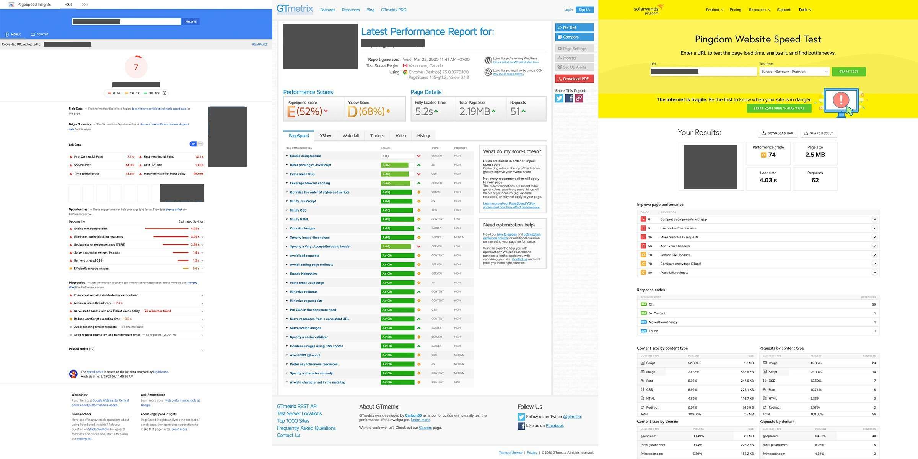Expand the Leverage browser caching recommendation triangle
The width and height of the screenshot is (918, 459).
pos(287,183)
